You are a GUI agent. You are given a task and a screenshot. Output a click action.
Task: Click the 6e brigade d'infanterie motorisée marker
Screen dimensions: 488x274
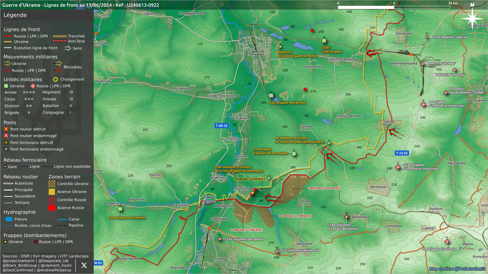tap(423, 105)
